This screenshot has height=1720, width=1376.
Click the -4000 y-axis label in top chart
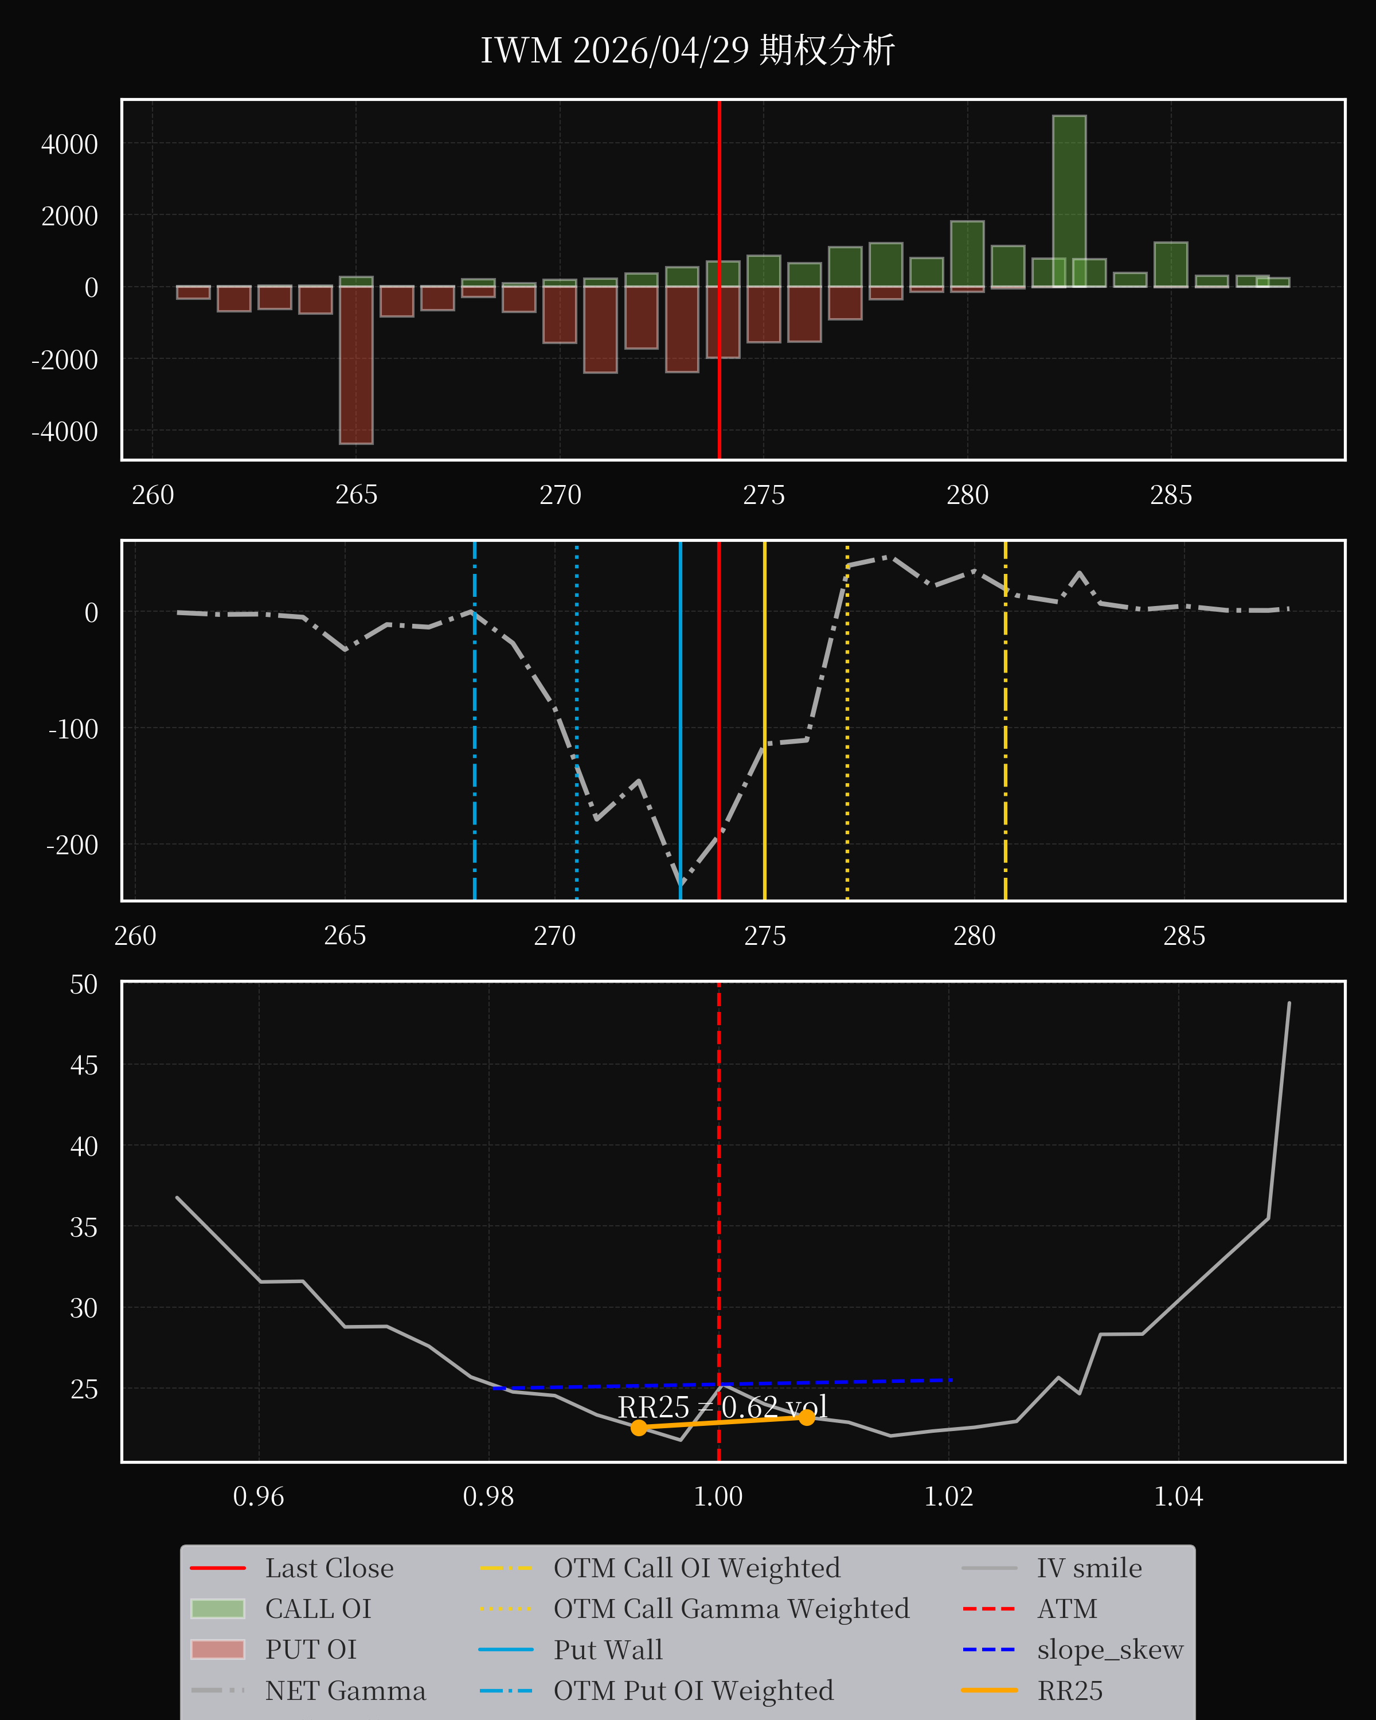(x=65, y=432)
